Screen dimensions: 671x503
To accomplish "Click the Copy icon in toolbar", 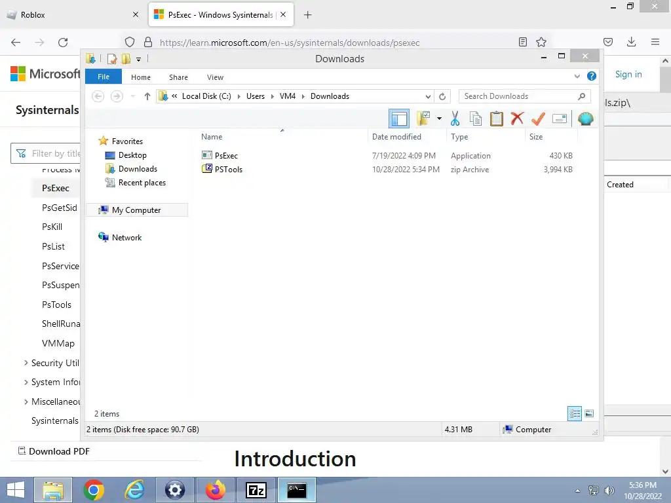I will [476, 119].
